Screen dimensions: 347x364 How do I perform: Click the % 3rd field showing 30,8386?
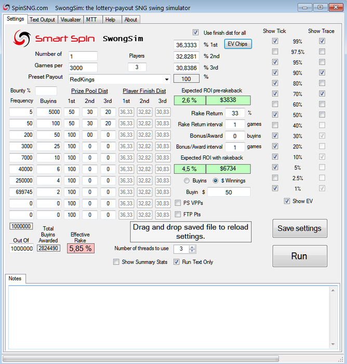186,68
